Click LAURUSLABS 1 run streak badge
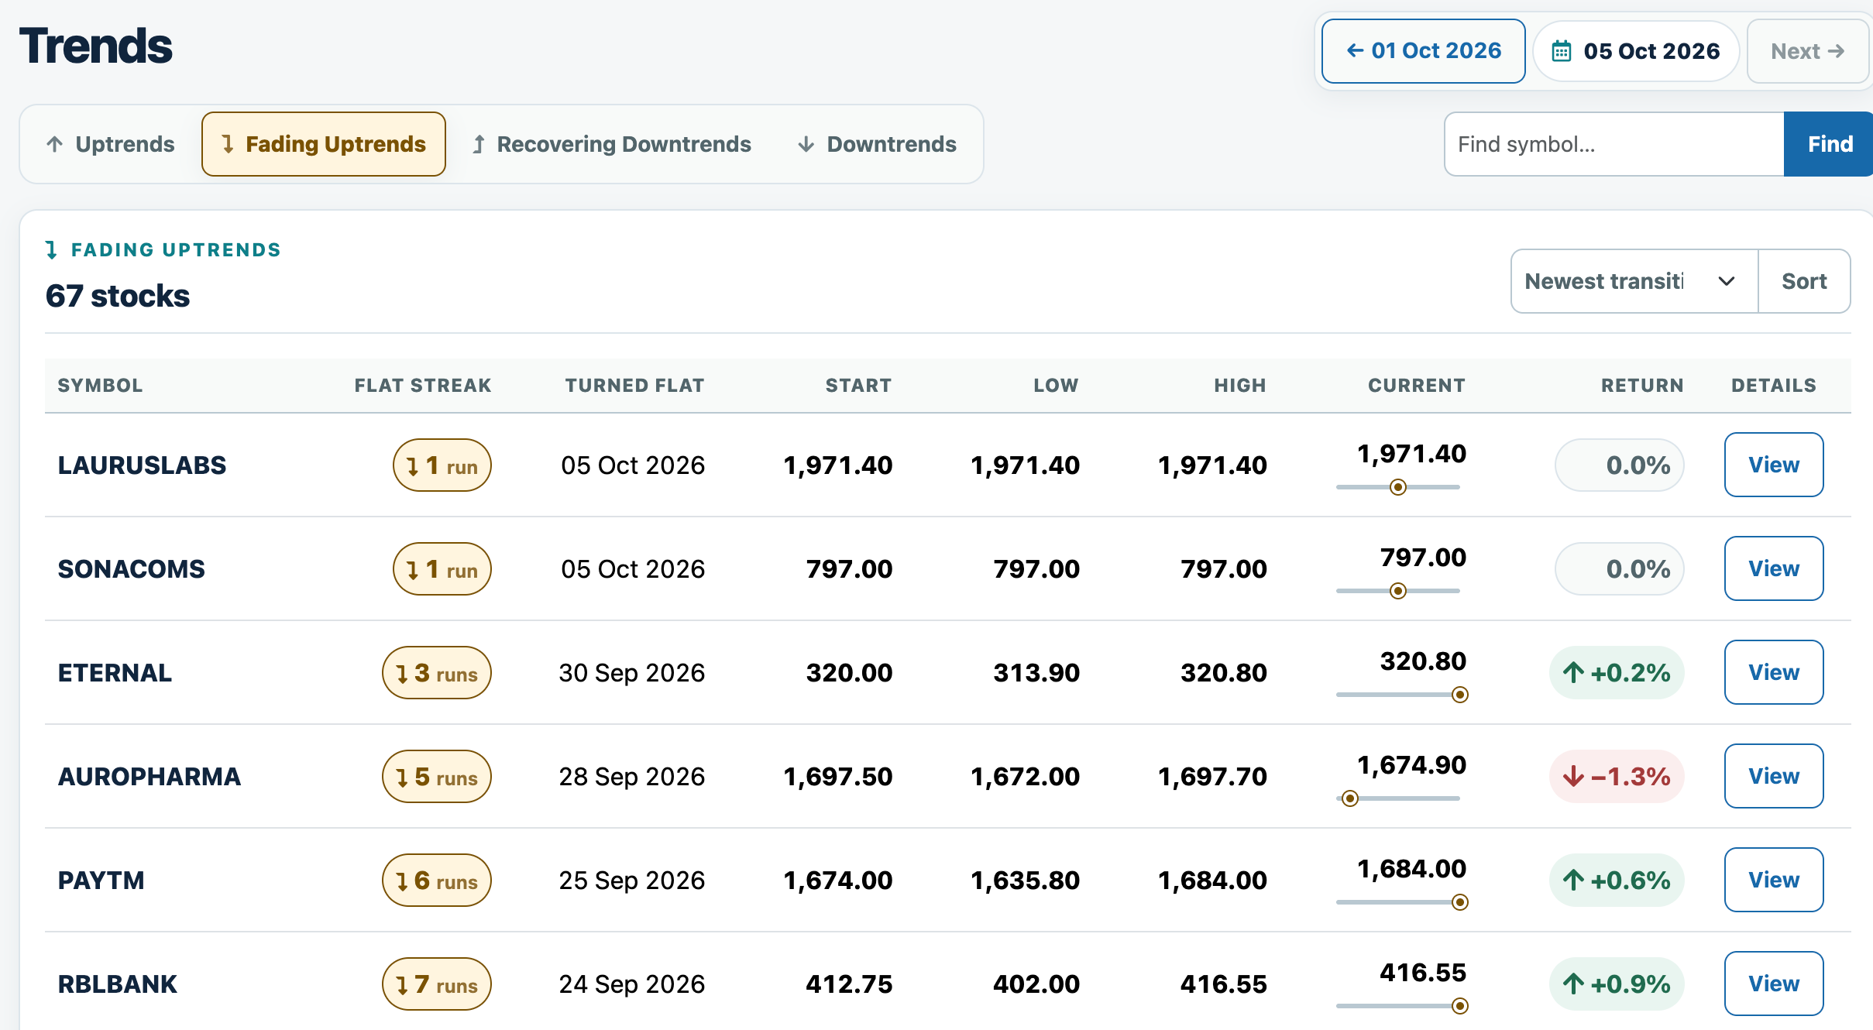 point(442,465)
